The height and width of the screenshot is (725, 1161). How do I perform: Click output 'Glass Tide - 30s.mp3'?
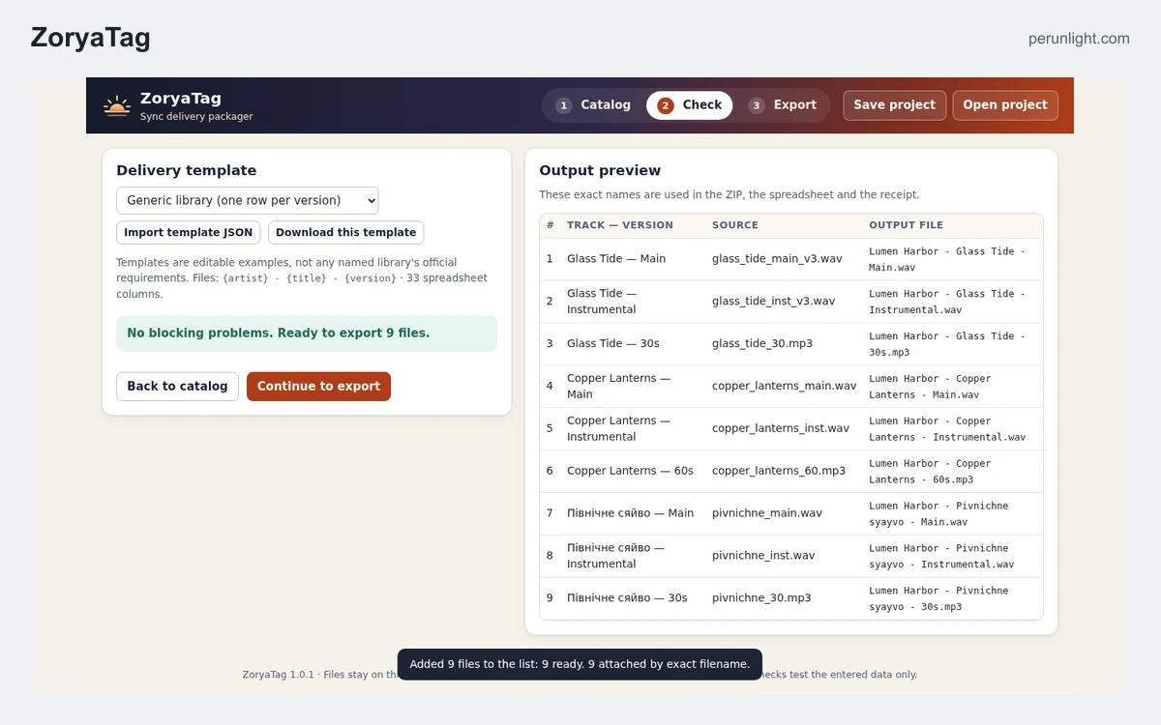(x=947, y=344)
